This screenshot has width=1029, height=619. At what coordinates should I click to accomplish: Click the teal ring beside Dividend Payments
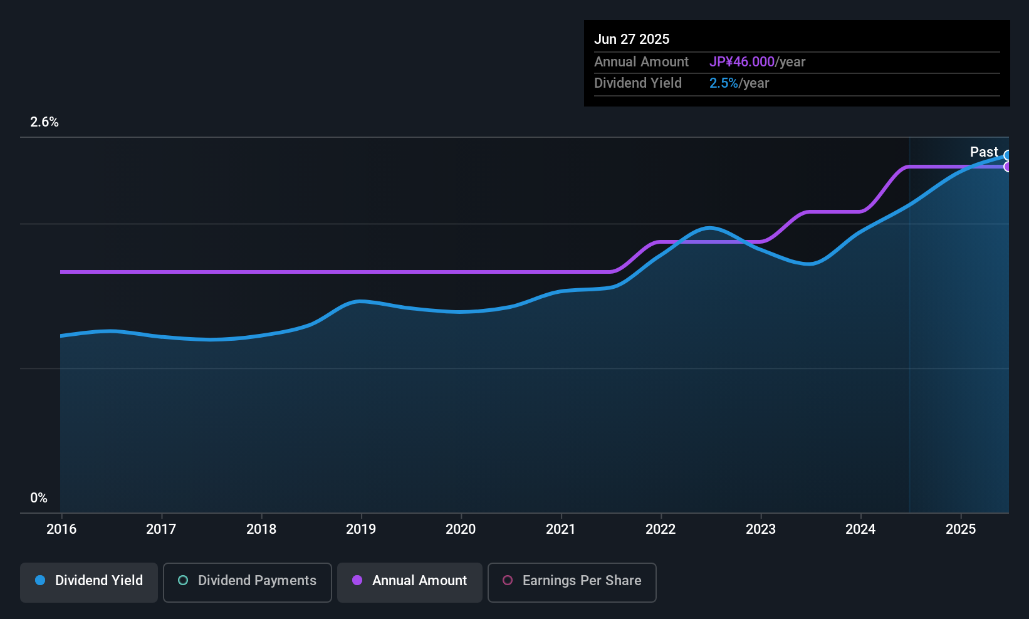click(x=183, y=581)
